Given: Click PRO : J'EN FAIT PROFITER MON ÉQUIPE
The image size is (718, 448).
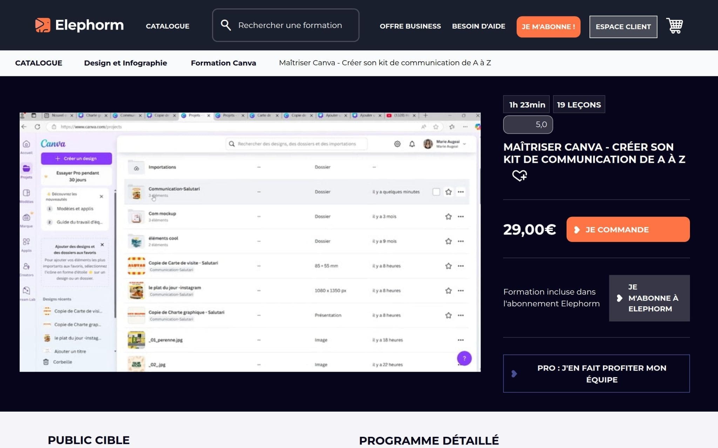Looking at the screenshot, I should coord(596,373).
